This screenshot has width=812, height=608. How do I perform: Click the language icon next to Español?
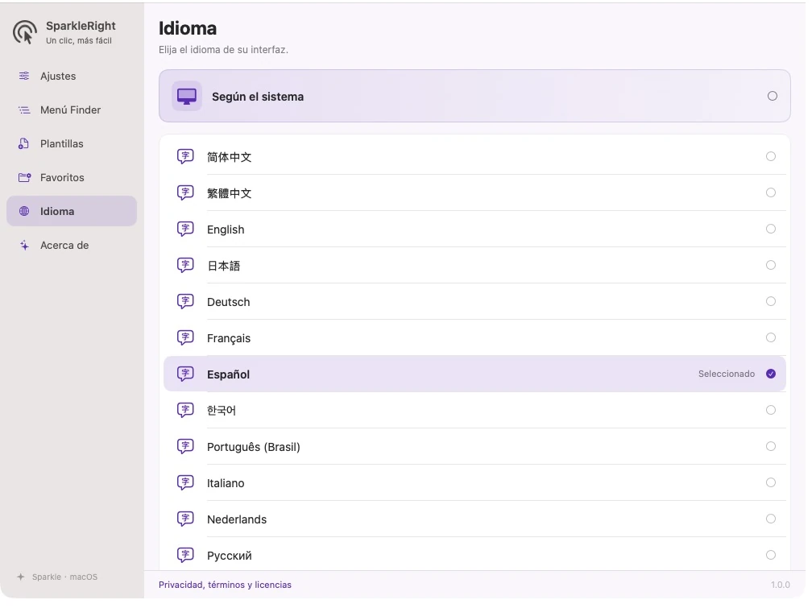(x=185, y=374)
